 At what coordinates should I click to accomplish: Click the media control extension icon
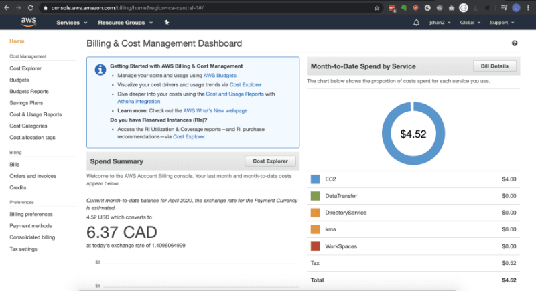[504, 8]
